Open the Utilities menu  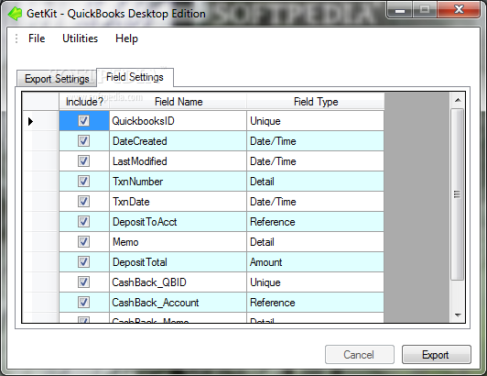point(81,39)
